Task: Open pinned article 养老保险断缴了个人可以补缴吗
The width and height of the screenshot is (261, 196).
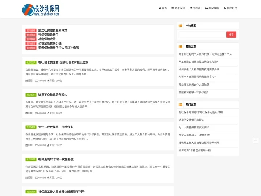Action: pyautogui.click(x=58, y=48)
